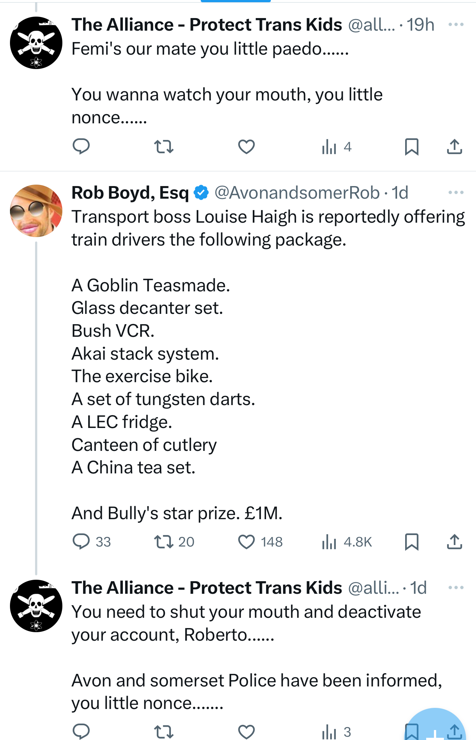Screen dimensions: 476x740
Task: Open Rob Boyd's profile picture
Action: (36, 210)
